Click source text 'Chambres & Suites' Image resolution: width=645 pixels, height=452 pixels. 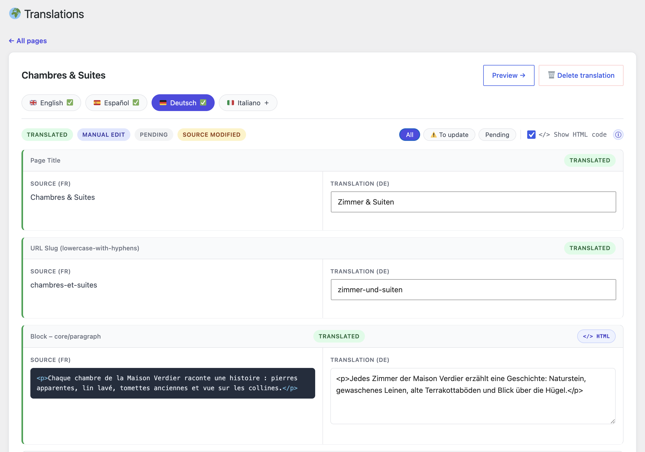coord(63,197)
